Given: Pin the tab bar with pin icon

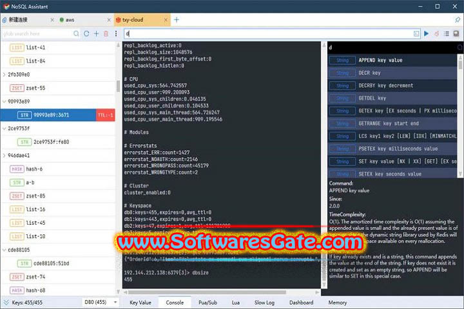Looking at the screenshot, I should [x=458, y=20].
